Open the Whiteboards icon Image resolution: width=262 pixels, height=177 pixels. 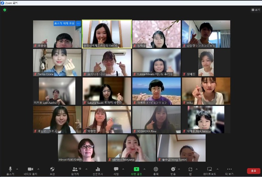pos(210,169)
